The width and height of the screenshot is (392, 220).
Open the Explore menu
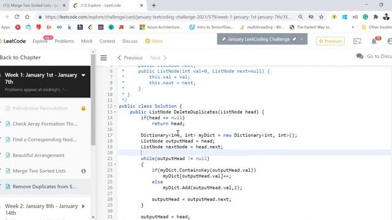[x=40, y=41]
